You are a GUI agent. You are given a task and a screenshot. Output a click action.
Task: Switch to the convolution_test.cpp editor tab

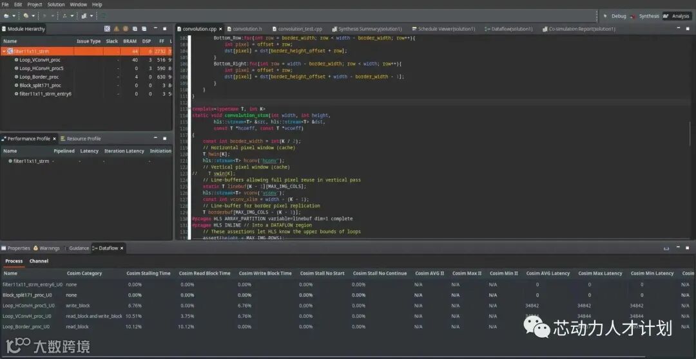point(297,29)
